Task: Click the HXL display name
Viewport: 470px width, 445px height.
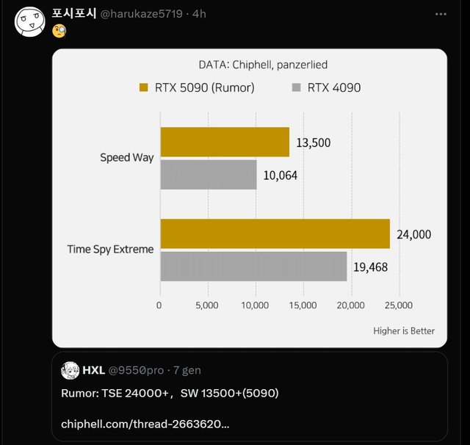Action: [93, 370]
